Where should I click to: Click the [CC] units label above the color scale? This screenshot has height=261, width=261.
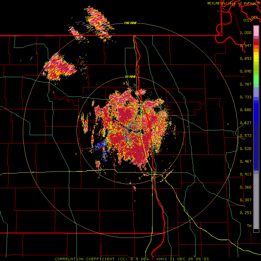click(248, 20)
